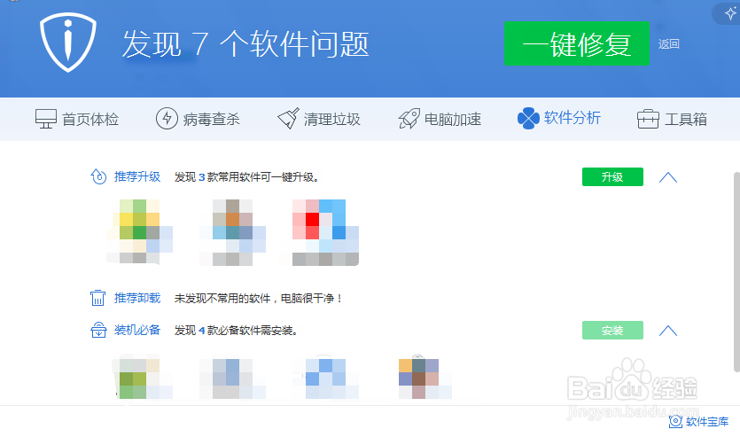Image resolution: width=740 pixels, height=437 pixels.
Task: Click the 推荐卸载 trash icon
Action: click(97, 298)
